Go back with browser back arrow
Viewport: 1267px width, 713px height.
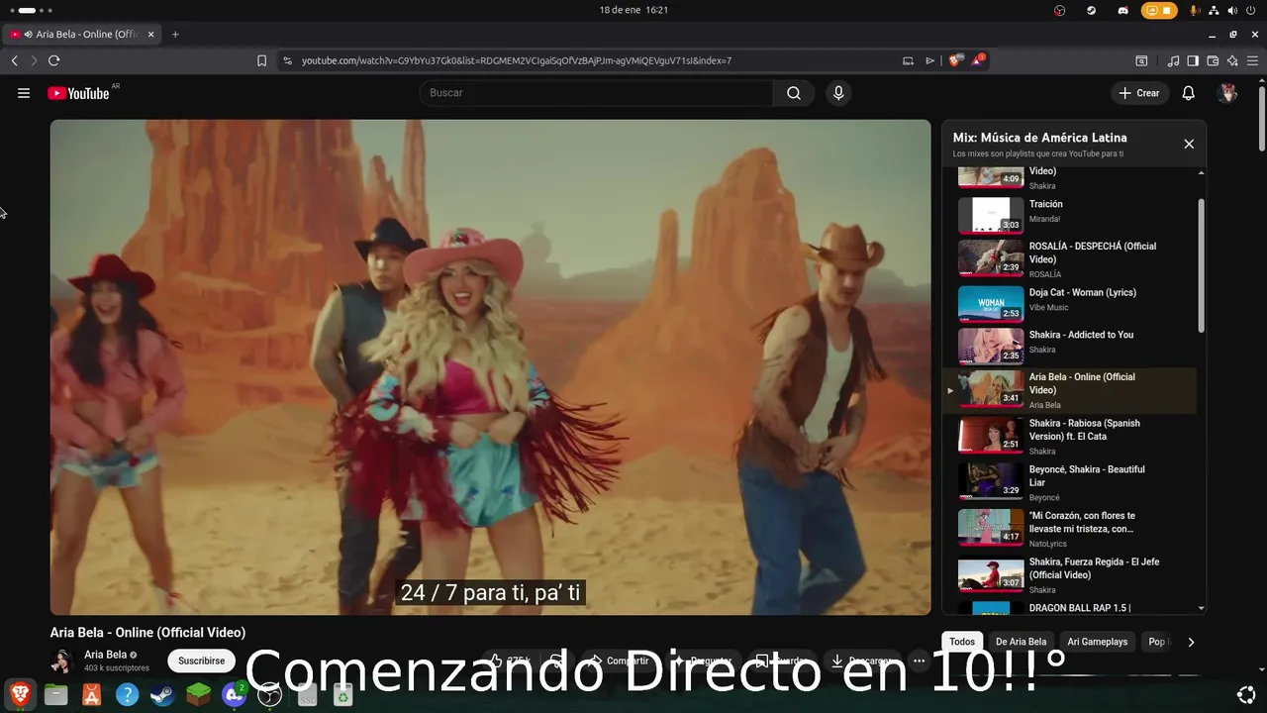pyautogui.click(x=14, y=60)
